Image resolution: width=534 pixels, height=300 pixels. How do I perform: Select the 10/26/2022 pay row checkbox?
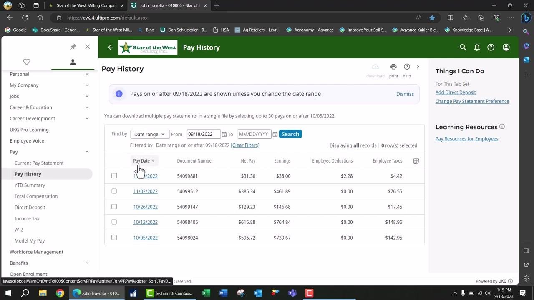coord(114,207)
